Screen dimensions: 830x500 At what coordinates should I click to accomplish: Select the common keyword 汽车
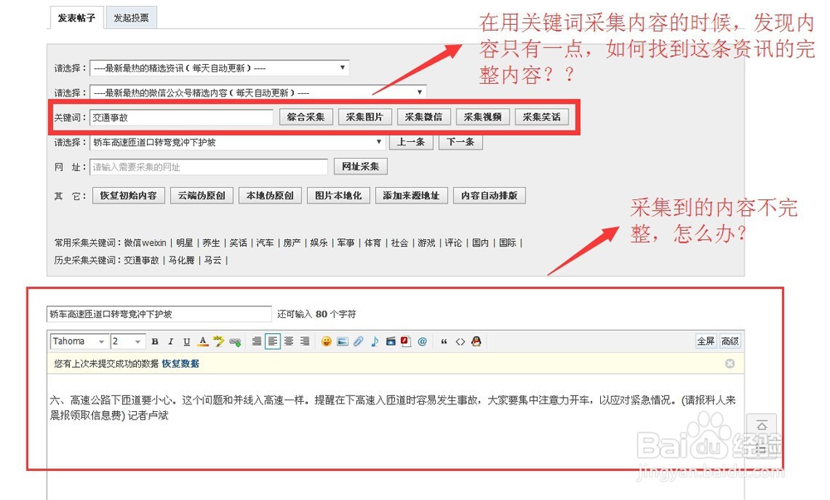[x=266, y=243]
